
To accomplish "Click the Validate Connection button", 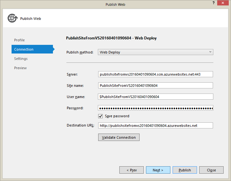I will pyautogui.click(x=119, y=137).
